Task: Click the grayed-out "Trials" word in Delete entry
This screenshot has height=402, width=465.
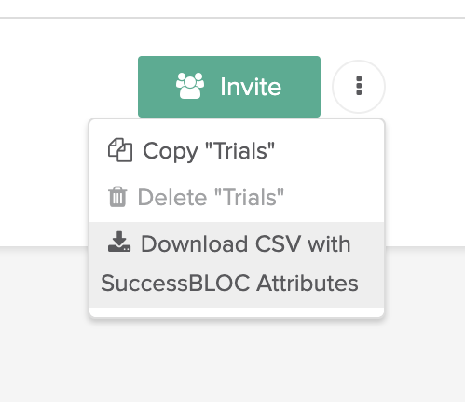Action: pyautogui.click(x=249, y=197)
